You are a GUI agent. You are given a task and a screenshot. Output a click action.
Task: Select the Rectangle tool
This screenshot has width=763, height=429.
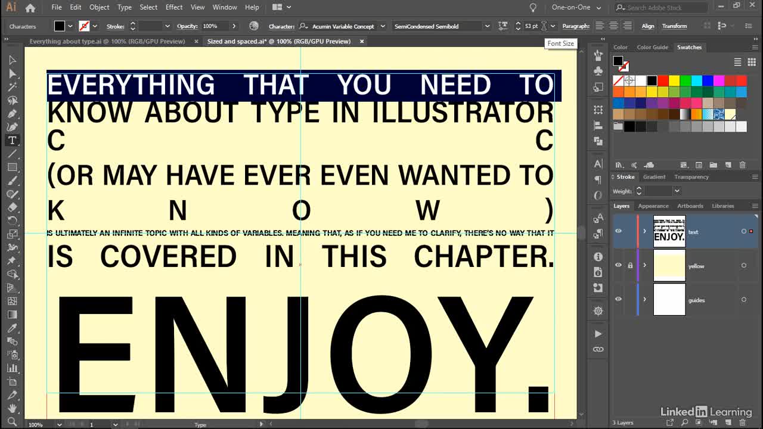tap(12, 167)
